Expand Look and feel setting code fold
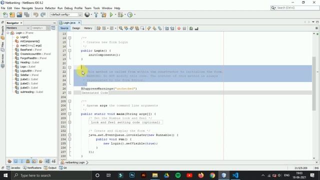Image resolution: width=320 pixels, height=180 pixels. [70, 122]
